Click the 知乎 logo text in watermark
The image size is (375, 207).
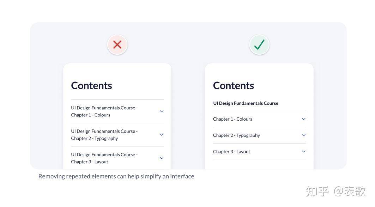tap(317, 191)
